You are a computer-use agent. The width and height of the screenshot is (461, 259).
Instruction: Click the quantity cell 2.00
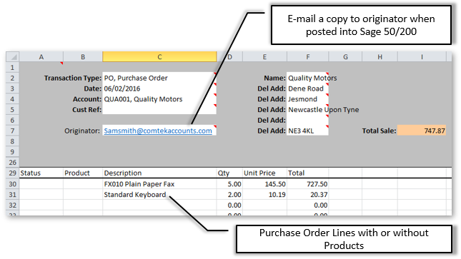(229, 194)
